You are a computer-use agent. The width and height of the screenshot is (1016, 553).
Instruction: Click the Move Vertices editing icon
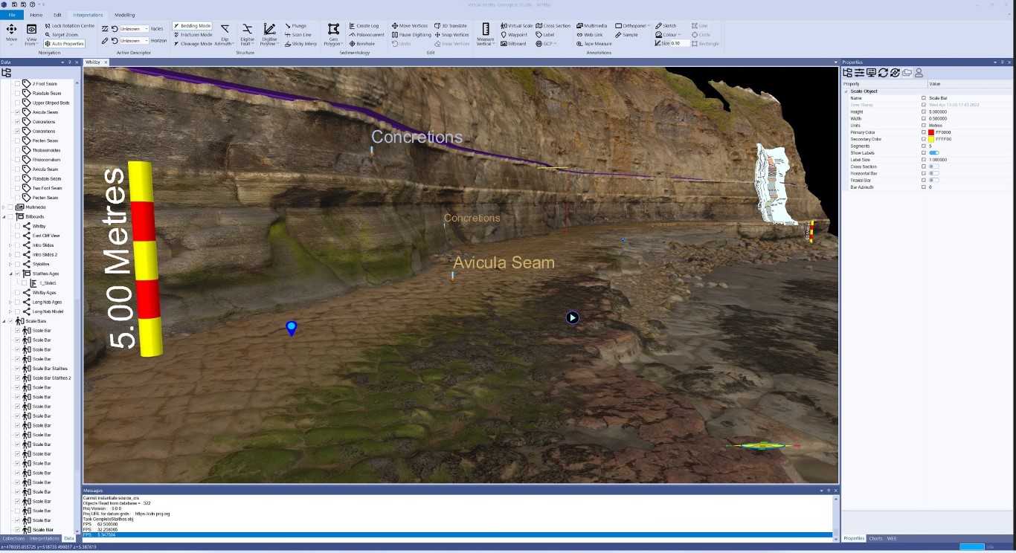(x=408, y=25)
